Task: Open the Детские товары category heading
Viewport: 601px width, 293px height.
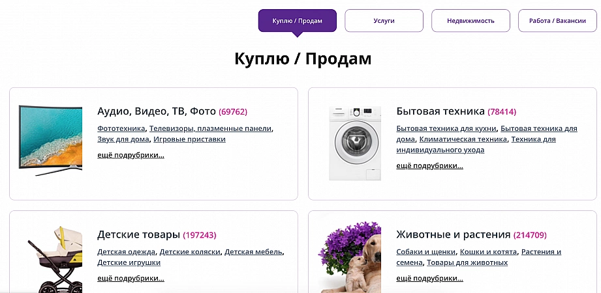Action: click(138, 234)
